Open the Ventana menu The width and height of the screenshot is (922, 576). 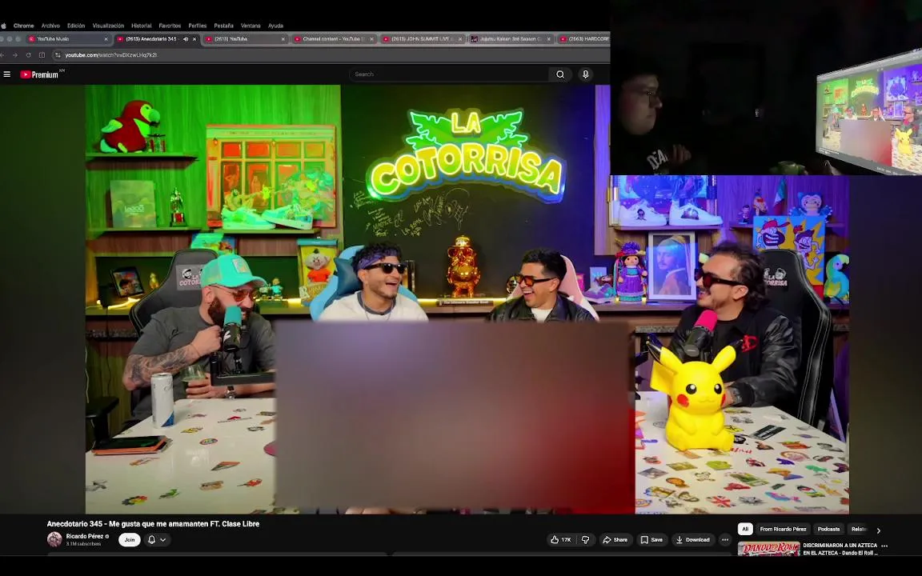(x=251, y=26)
